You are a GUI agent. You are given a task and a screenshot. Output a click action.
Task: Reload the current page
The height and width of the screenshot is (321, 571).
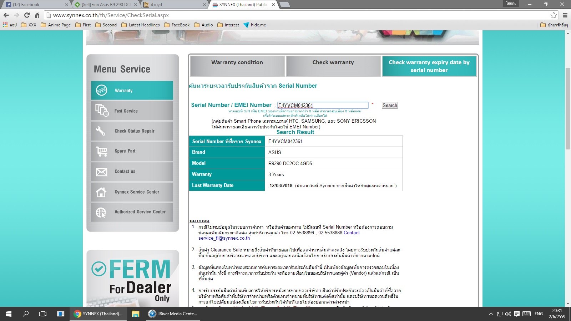(x=27, y=15)
